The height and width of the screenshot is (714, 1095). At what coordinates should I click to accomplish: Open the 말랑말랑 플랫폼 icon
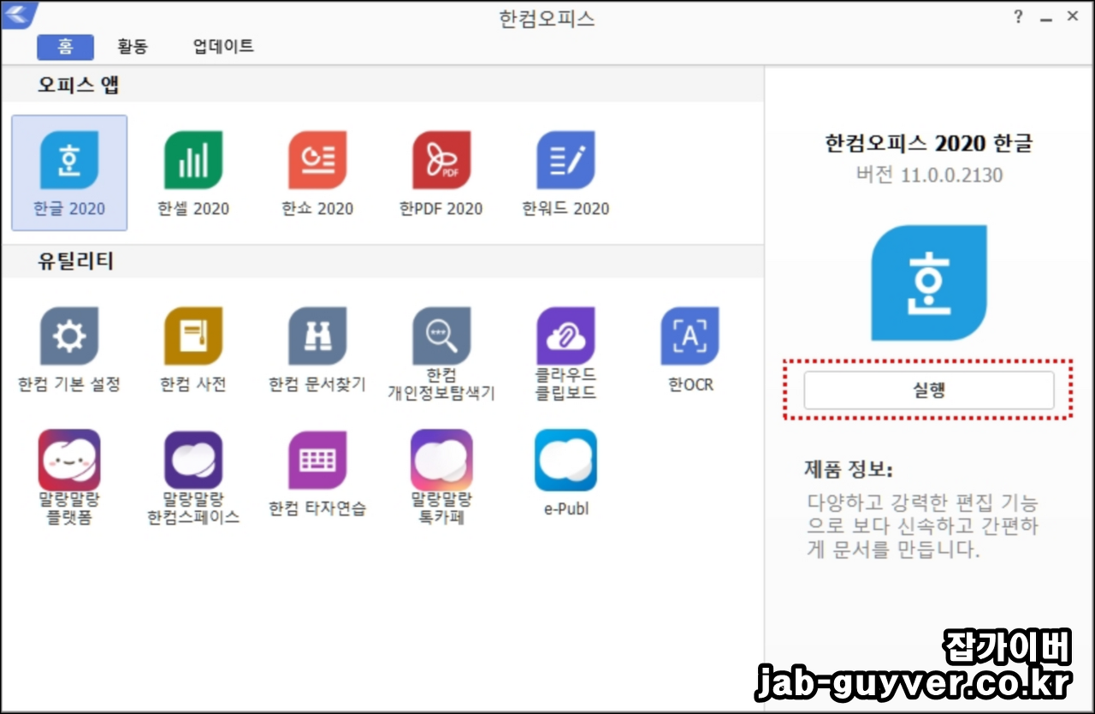pos(69,460)
